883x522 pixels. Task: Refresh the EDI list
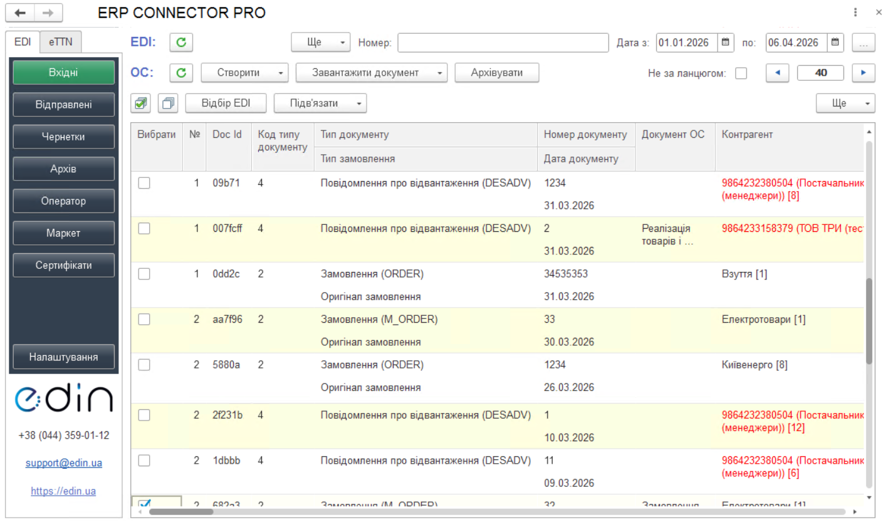click(181, 43)
